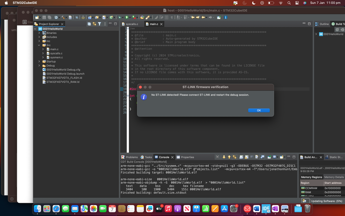The width and height of the screenshot is (345, 216).
Task: Open the Run button dropdown arrow
Action: (130, 18)
